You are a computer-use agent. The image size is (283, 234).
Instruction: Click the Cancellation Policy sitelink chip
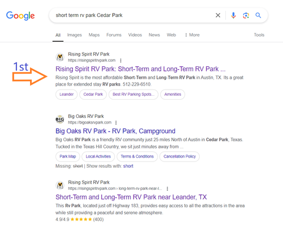point(179,156)
